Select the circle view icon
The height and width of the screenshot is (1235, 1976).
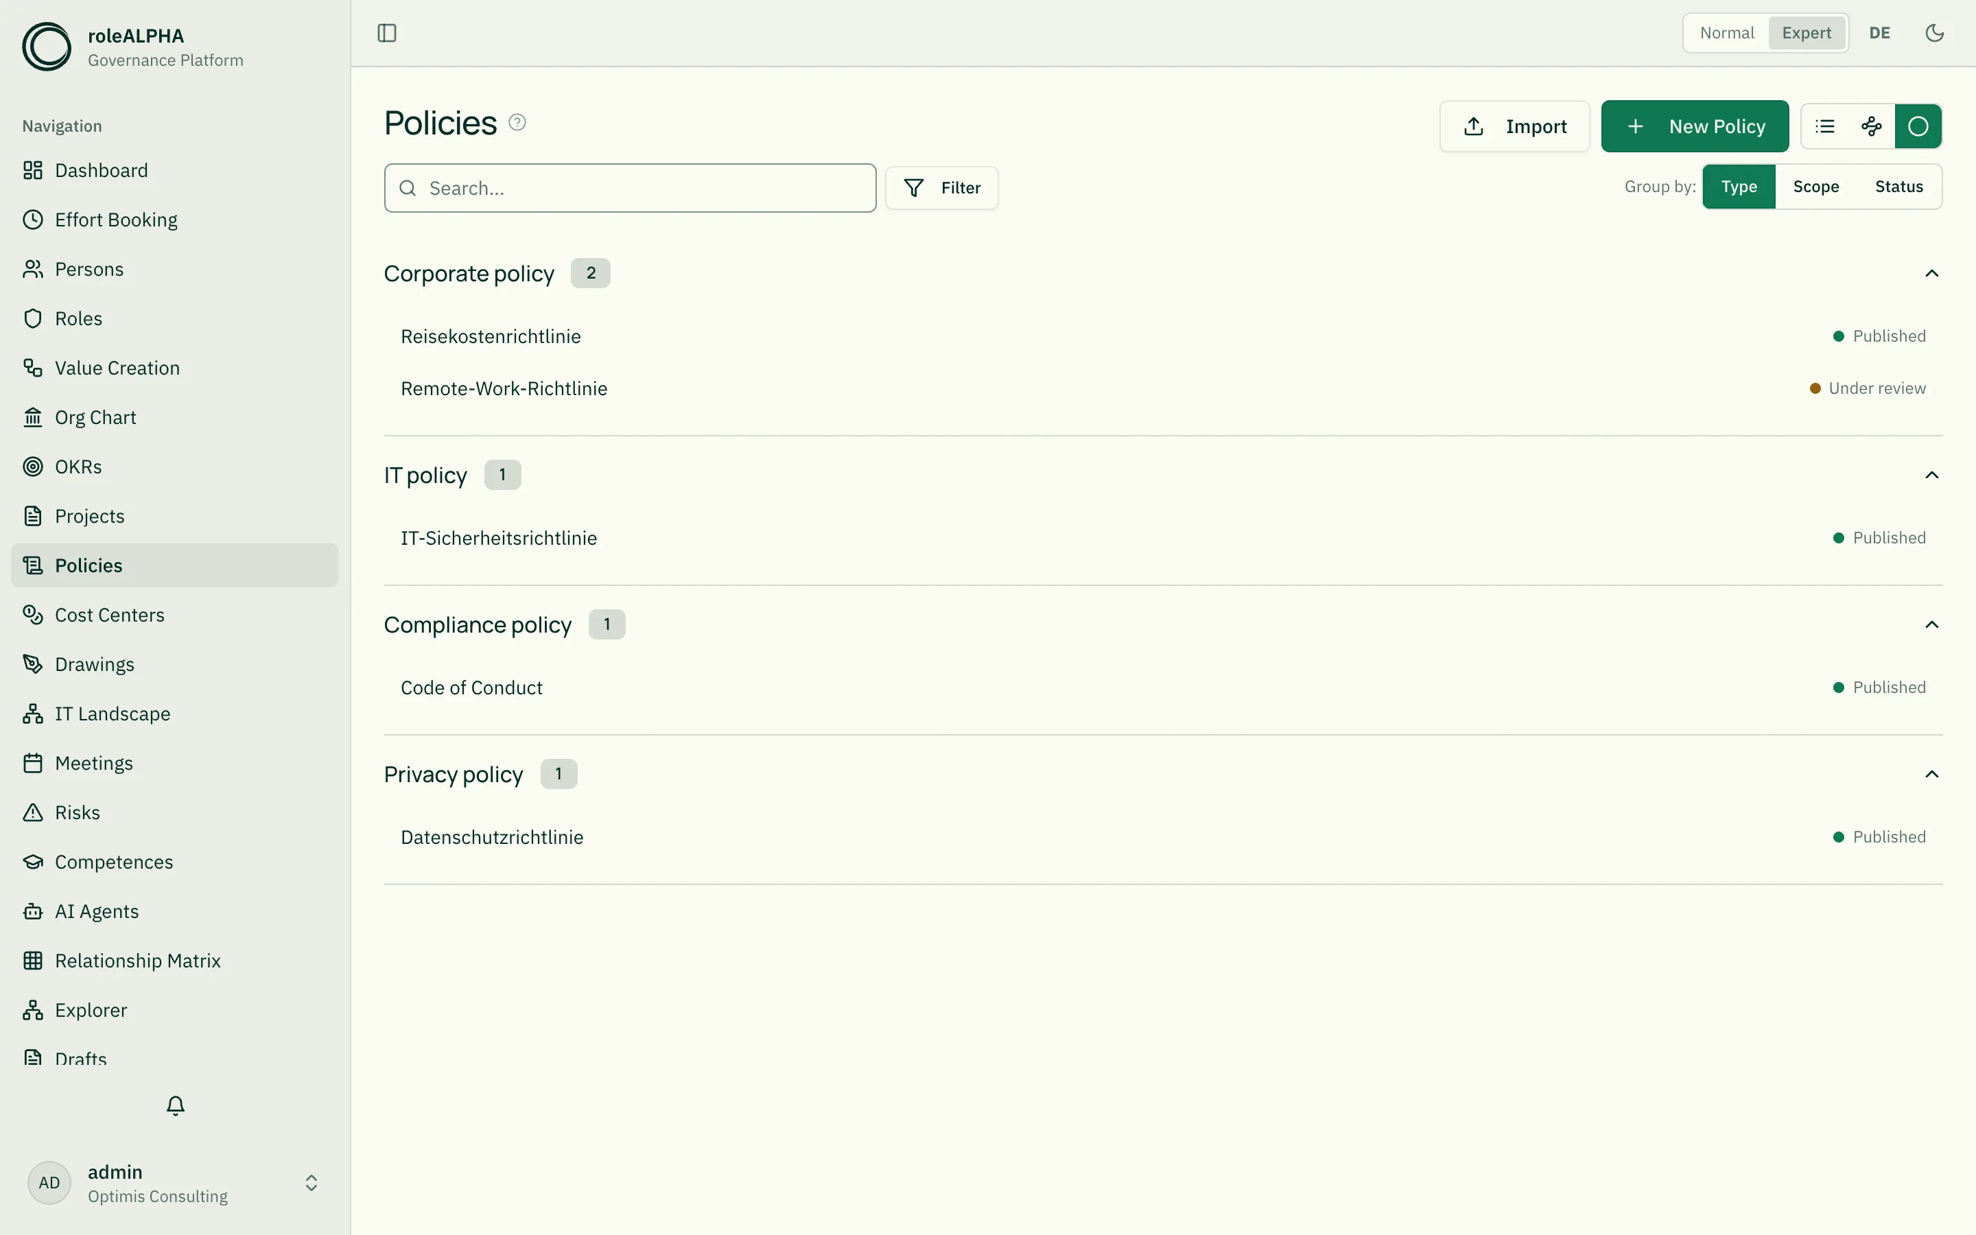[1918, 127]
